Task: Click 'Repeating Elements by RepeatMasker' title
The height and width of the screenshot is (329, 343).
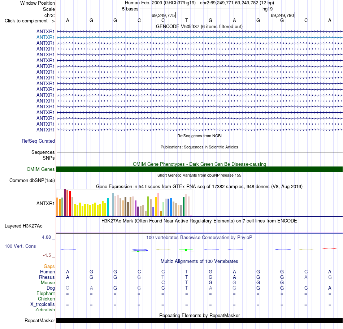Action: click(199, 315)
